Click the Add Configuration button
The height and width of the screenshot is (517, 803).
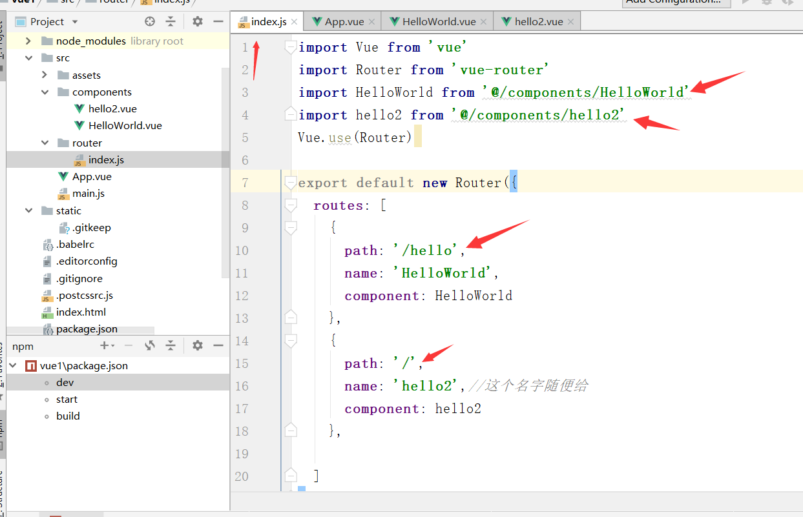[676, 3]
